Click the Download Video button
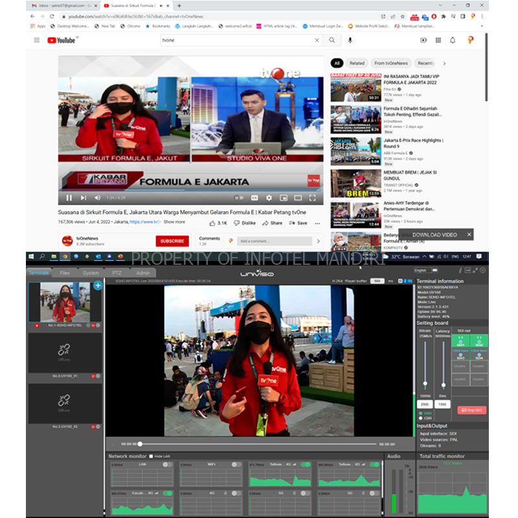 coord(434,234)
